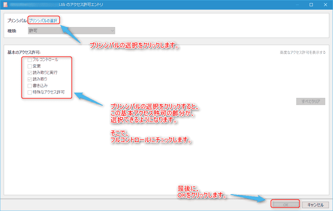Uncheck 読み取りと実行 permission
The height and width of the screenshot is (211, 333).
click(x=30, y=72)
